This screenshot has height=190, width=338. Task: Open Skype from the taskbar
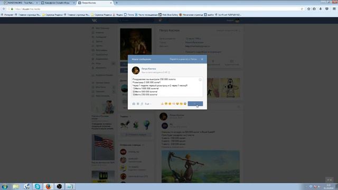37,186
